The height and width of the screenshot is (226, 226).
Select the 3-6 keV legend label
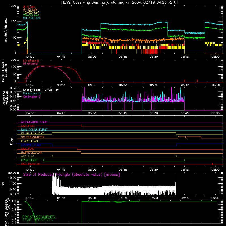[29, 7]
